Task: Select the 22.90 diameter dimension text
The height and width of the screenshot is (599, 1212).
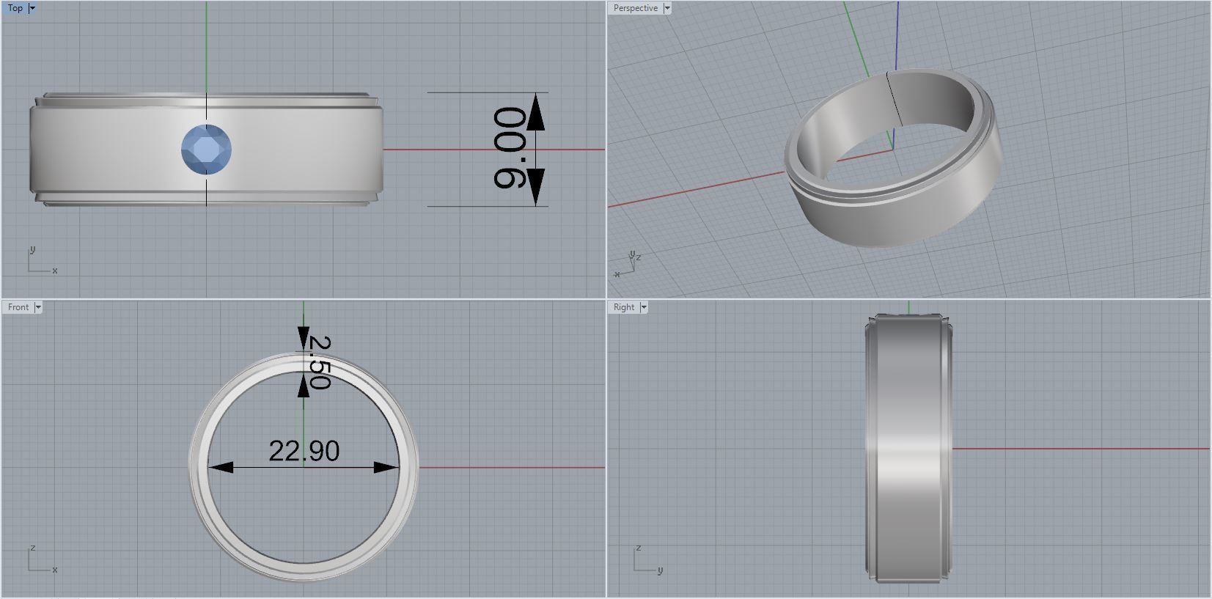Action: click(304, 451)
